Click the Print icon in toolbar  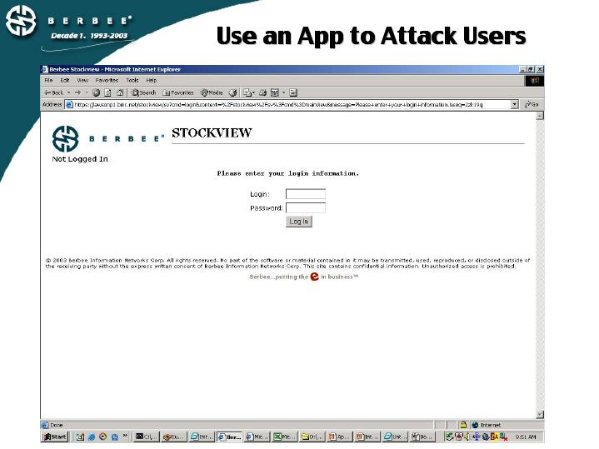click(262, 92)
